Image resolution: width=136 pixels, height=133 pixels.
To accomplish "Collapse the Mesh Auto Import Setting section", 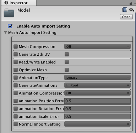I will 5,32.
